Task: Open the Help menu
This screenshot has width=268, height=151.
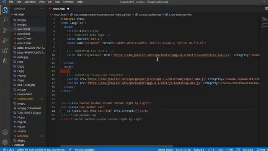Action: (80, 2)
